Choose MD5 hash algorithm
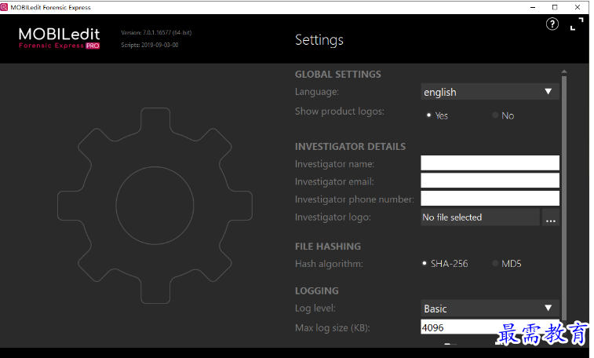This screenshot has width=594, height=358. [507, 264]
